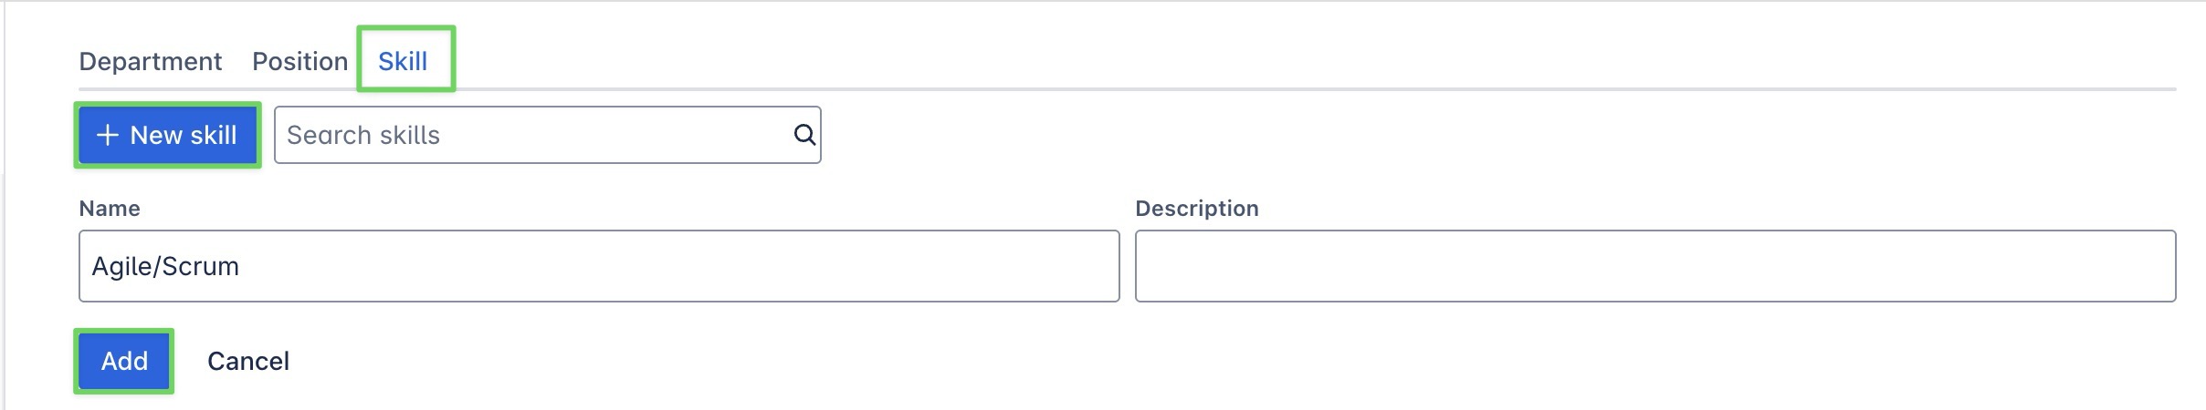Viewport: 2206px width, 410px height.
Task: Click the Name field label
Action: (110, 209)
